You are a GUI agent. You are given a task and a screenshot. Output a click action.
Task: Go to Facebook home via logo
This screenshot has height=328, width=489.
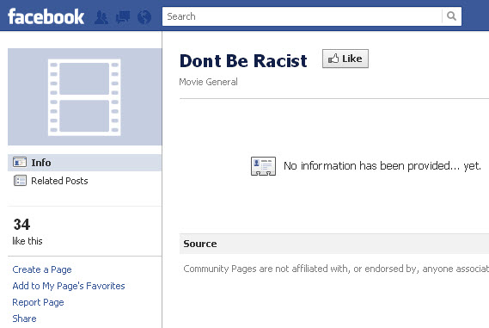pos(46,17)
